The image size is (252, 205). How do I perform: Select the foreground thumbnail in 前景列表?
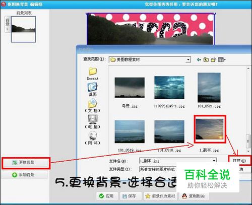tap(24, 29)
